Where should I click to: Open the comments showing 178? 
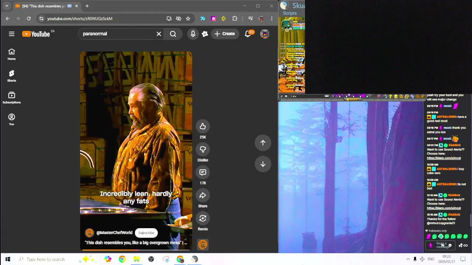pyautogui.click(x=203, y=172)
